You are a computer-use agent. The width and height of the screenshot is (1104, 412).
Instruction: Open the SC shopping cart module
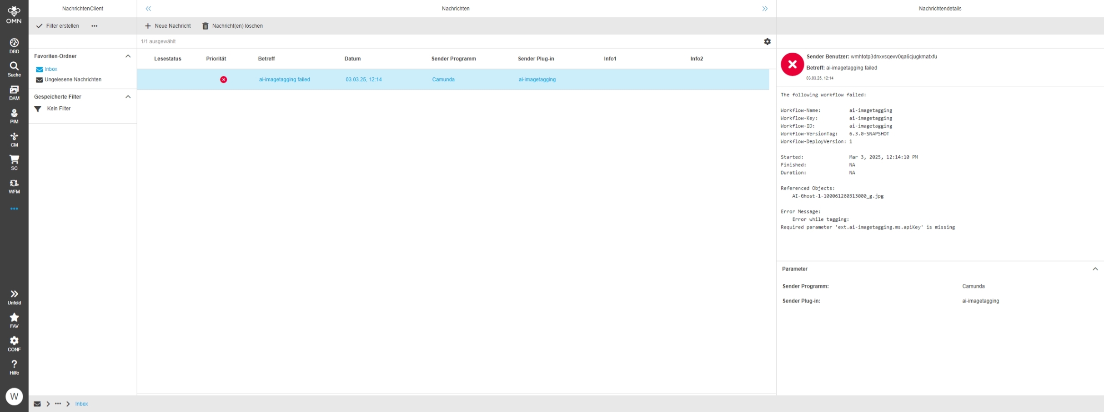pos(14,163)
